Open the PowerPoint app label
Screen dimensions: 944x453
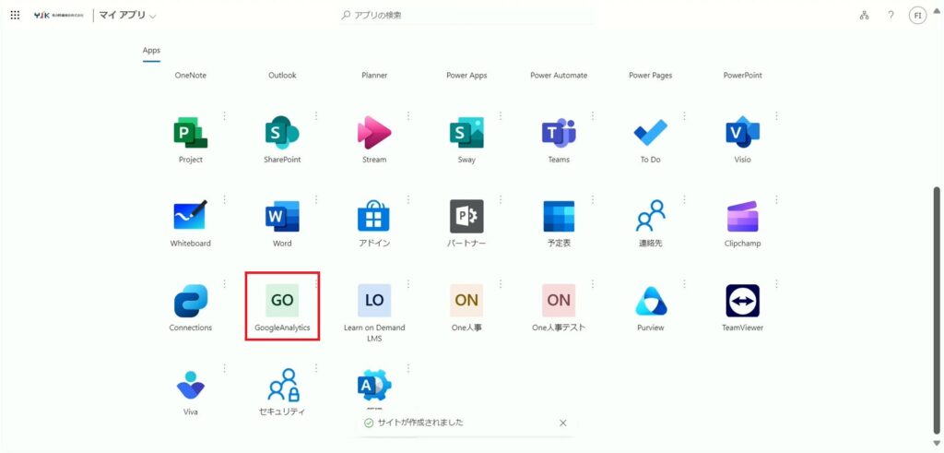(742, 76)
